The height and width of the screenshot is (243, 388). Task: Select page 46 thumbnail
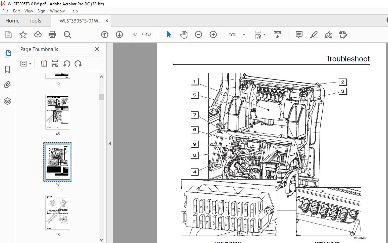point(58,112)
